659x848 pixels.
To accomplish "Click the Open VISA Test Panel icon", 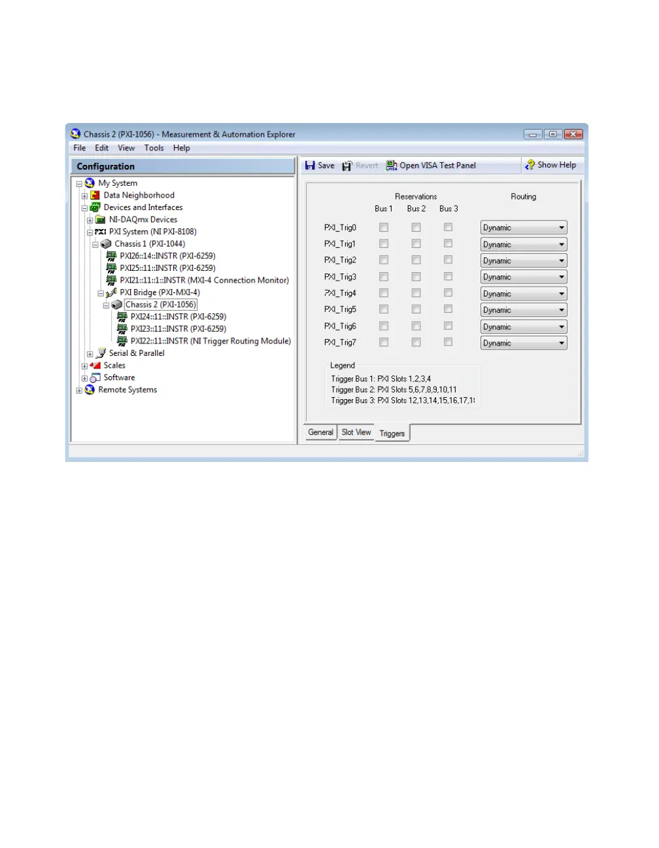I will 392,166.
